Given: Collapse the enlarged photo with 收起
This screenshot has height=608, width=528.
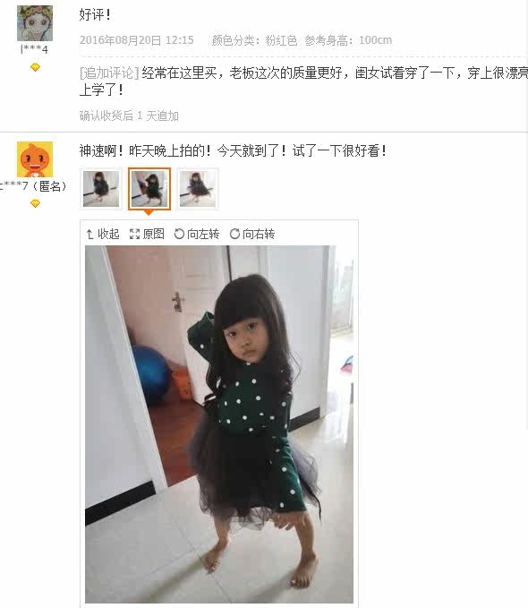Looking at the screenshot, I should pos(103,235).
